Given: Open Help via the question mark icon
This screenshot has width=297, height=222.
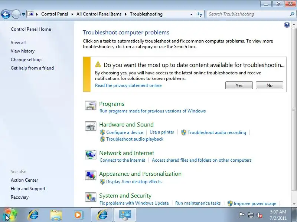Looking at the screenshot, I should [287, 25].
